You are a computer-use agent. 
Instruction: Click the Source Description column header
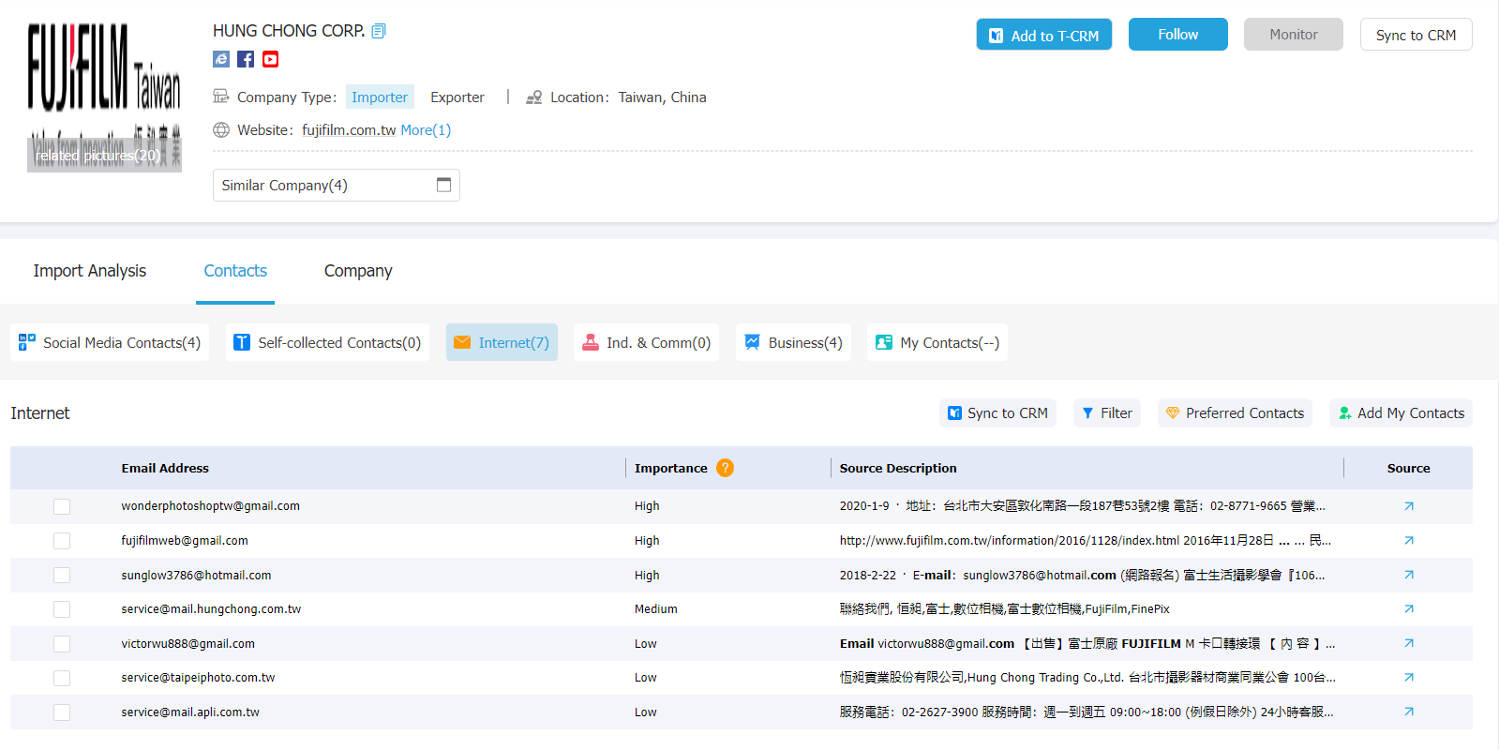click(x=898, y=468)
